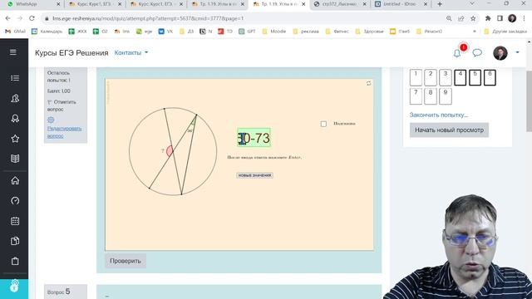Image resolution: width=532 pixels, height=299 pixels.
Task: Open the browser new tab plus button
Action: pyautogui.click(x=440, y=4)
